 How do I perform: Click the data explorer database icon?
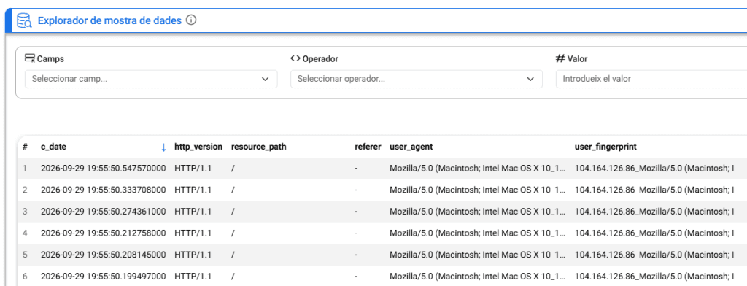tap(24, 21)
